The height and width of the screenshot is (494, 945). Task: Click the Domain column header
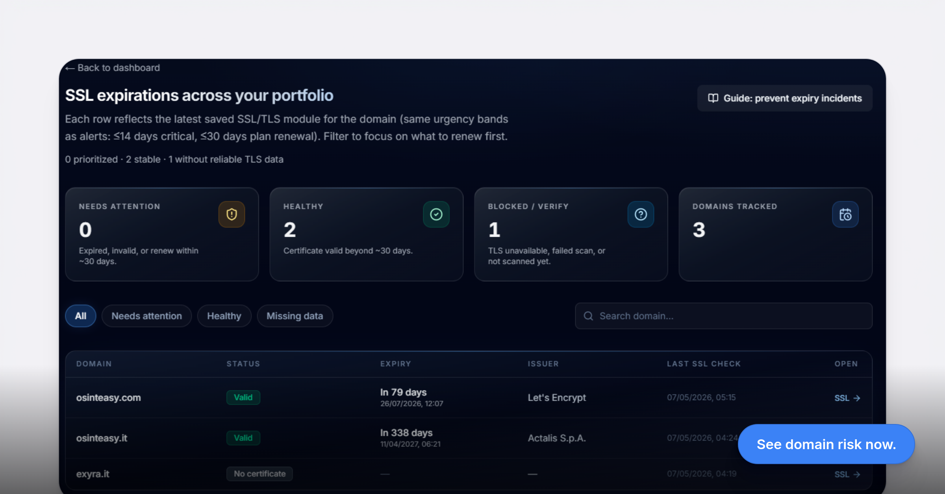pos(94,364)
